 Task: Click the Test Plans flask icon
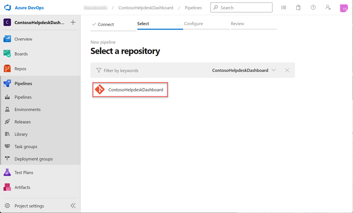pyautogui.click(x=7, y=172)
